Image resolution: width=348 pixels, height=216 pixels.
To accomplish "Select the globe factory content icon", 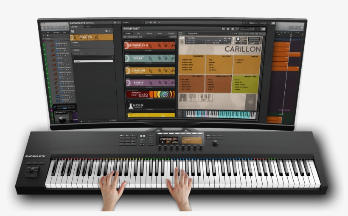I will click(x=106, y=31).
